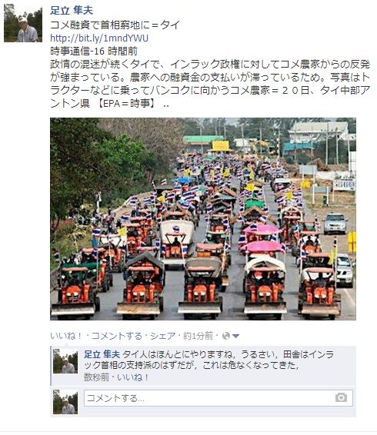377x435 pixels.
Task: Click the globe privacy icon
Action: [x=226, y=336]
